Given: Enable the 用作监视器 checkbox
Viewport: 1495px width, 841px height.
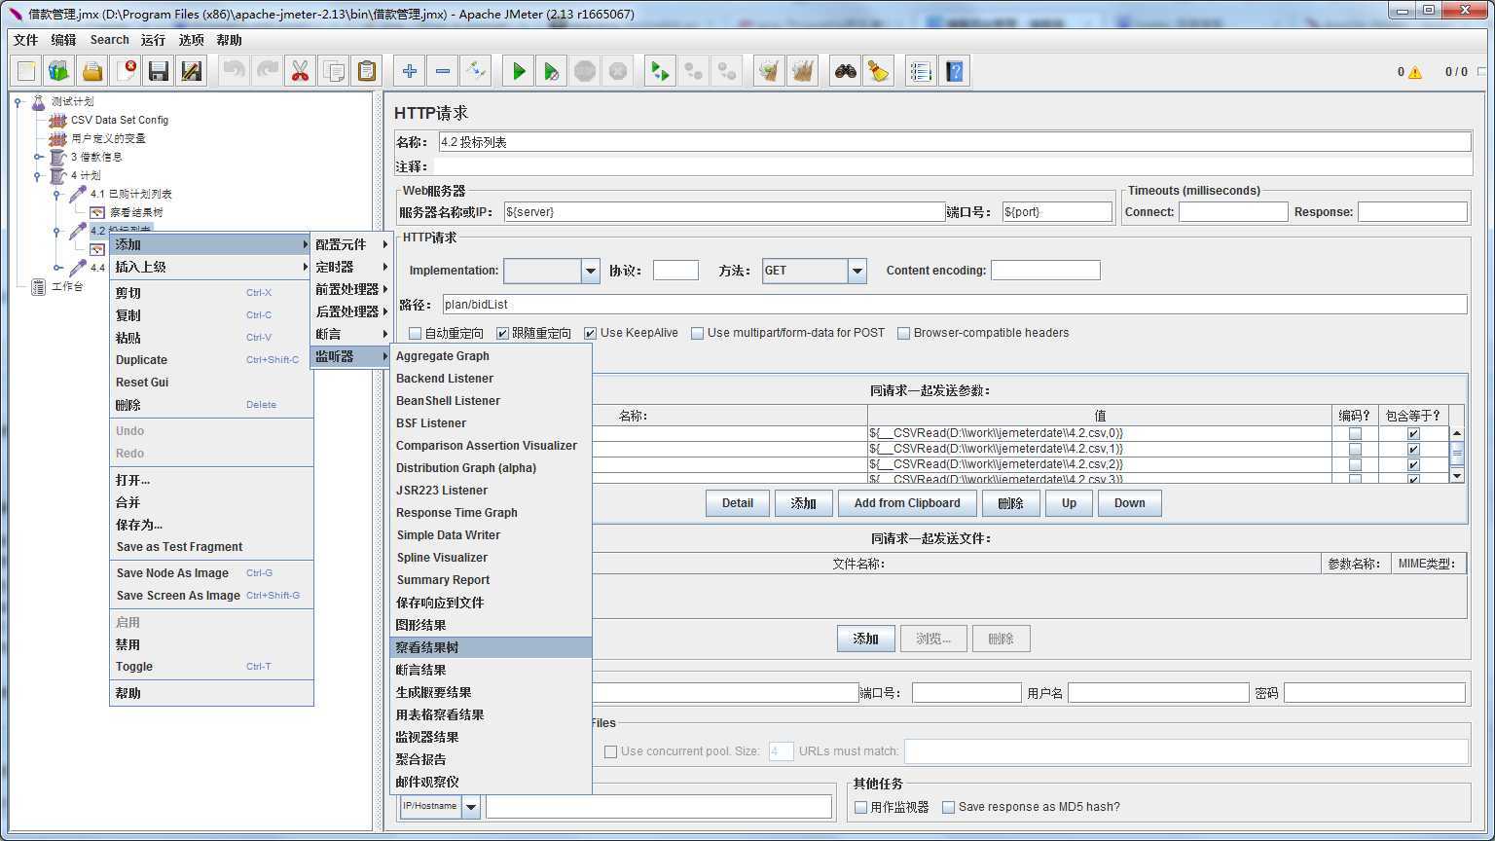Looking at the screenshot, I should click(x=860, y=807).
